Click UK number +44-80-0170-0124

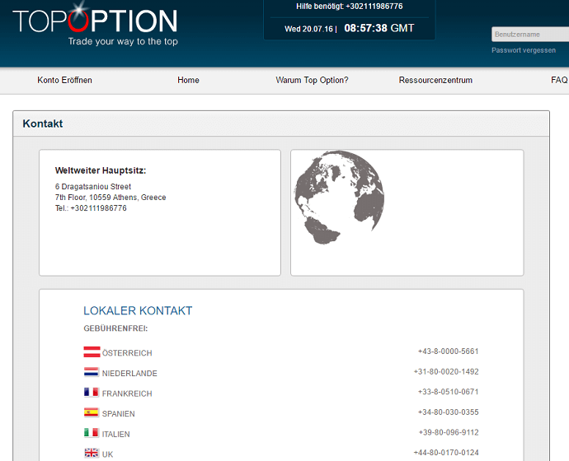(x=446, y=453)
